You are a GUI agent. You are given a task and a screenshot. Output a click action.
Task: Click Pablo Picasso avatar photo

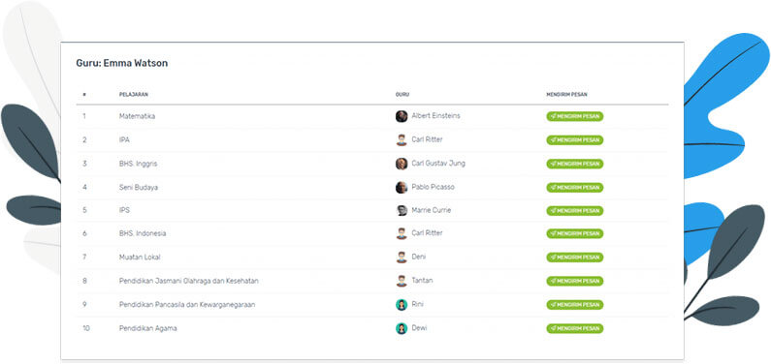coord(402,188)
